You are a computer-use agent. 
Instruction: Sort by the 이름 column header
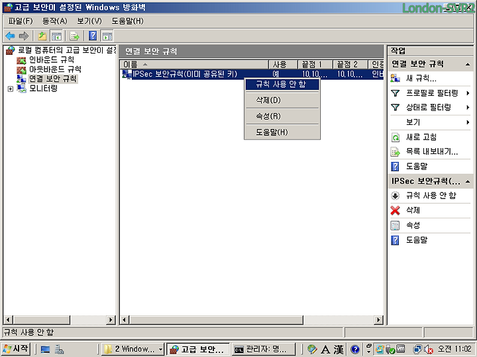[x=194, y=64]
